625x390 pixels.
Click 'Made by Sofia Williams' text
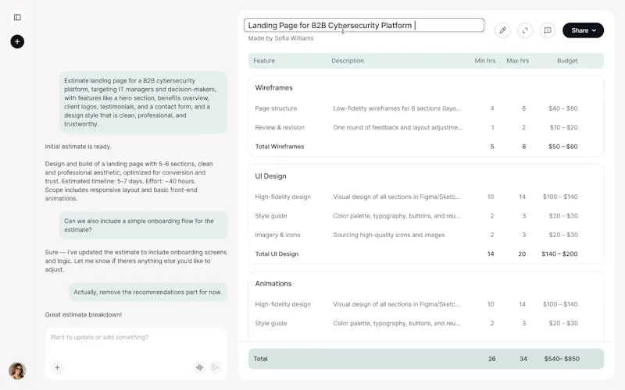coord(280,38)
